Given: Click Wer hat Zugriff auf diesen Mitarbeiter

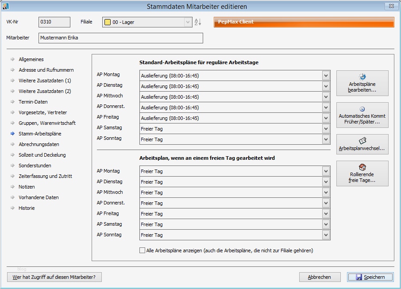Looking at the screenshot, I should tap(54, 277).
